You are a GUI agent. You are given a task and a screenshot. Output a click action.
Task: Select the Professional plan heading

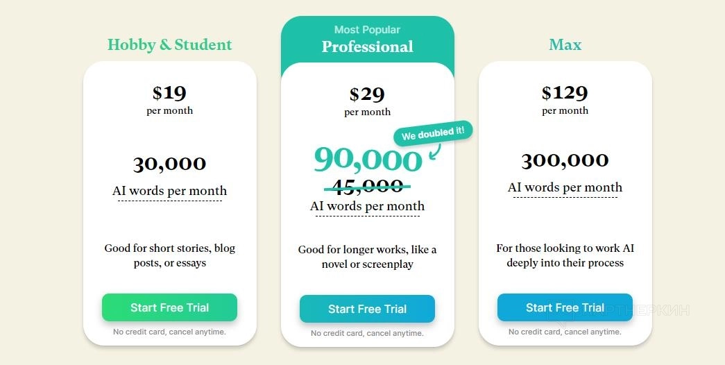(x=367, y=46)
